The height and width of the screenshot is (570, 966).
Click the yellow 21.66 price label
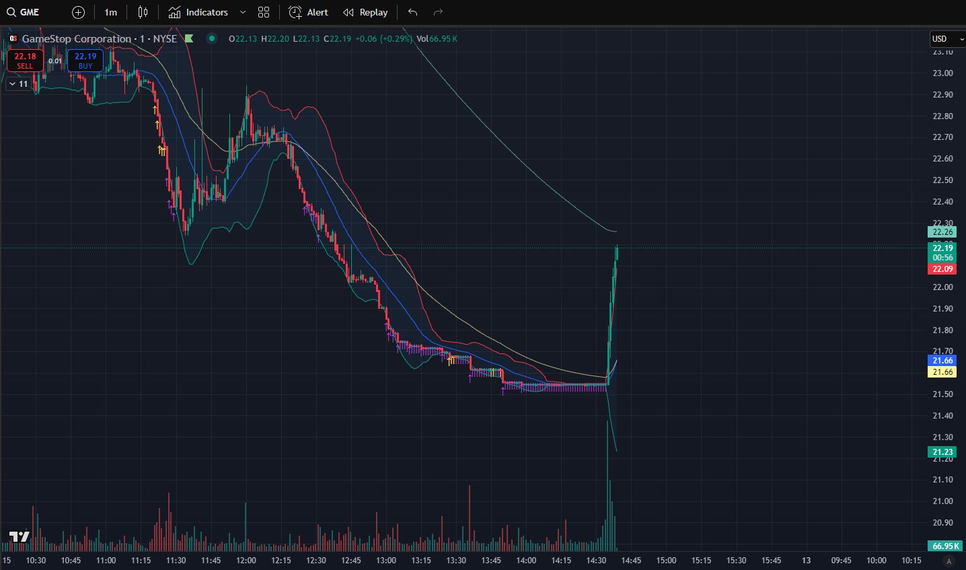pos(942,372)
